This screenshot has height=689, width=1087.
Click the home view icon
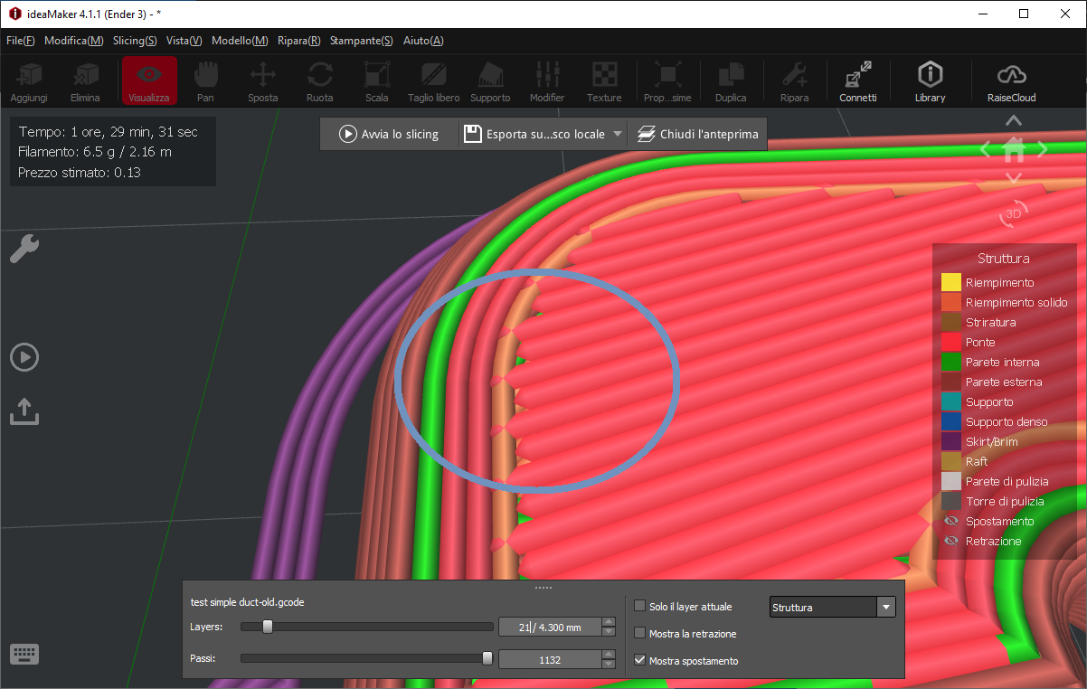coord(1014,149)
